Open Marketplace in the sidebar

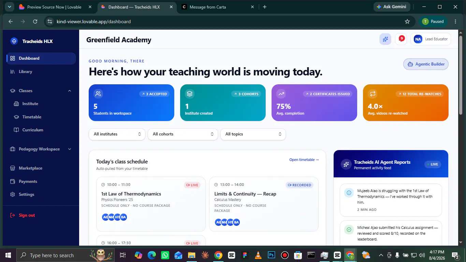click(x=41, y=168)
